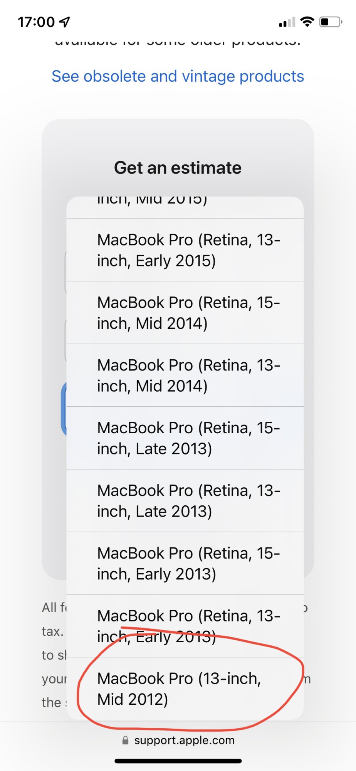Choose MacBook Pro (Retina, 13-inch, Late 2013)
The height and width of the screenshot is (771, 356).
coord(185,501)
